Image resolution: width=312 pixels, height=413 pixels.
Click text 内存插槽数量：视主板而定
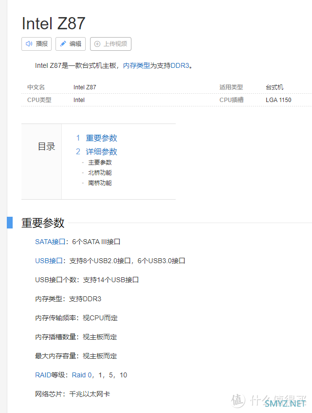(x=76, y=337)
